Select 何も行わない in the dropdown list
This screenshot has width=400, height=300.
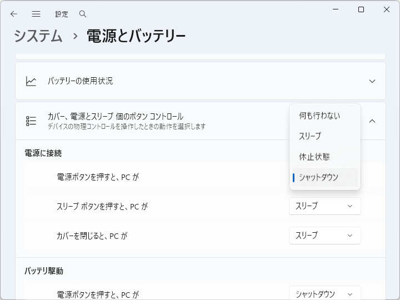325,116
